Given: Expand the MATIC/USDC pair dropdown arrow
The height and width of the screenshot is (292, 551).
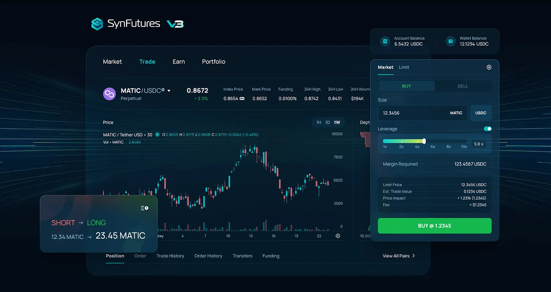Looking at the screenshot, I should click(169, 91).
